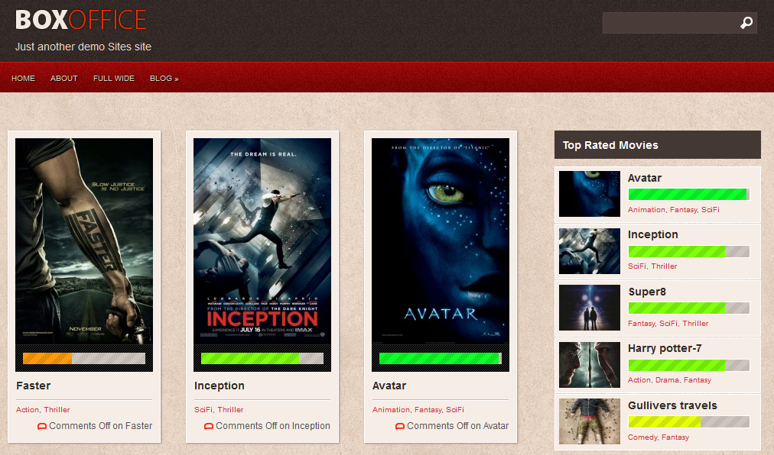Select the Action tag under Faster
Image resolution: width=774 pixels, height=455 pixels.
tap(27, 410)
